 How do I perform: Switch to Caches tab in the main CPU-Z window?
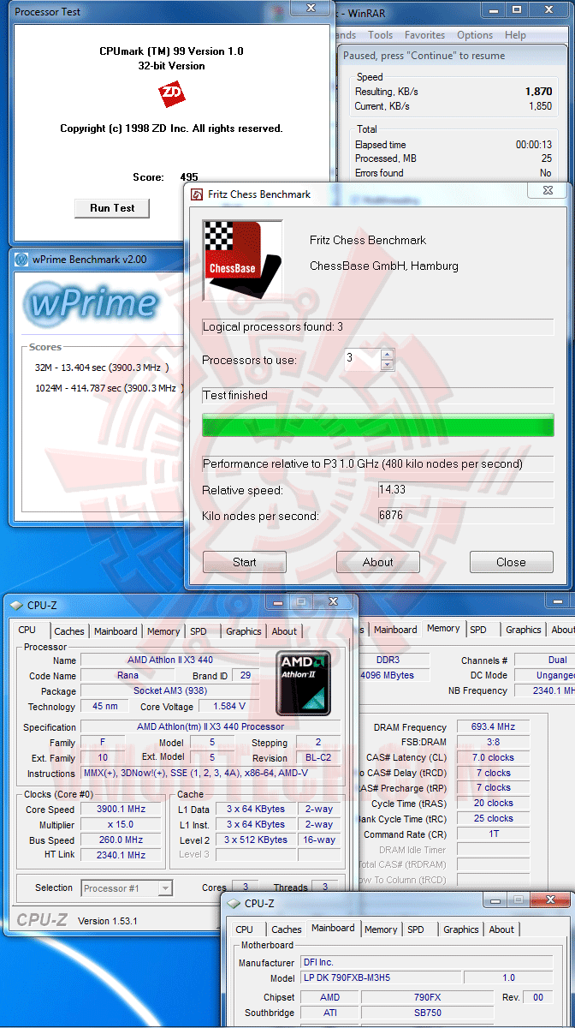coord(69,631)
